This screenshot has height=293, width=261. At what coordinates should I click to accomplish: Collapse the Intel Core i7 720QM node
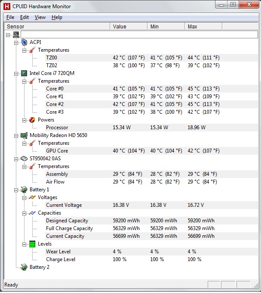(16, 74)
